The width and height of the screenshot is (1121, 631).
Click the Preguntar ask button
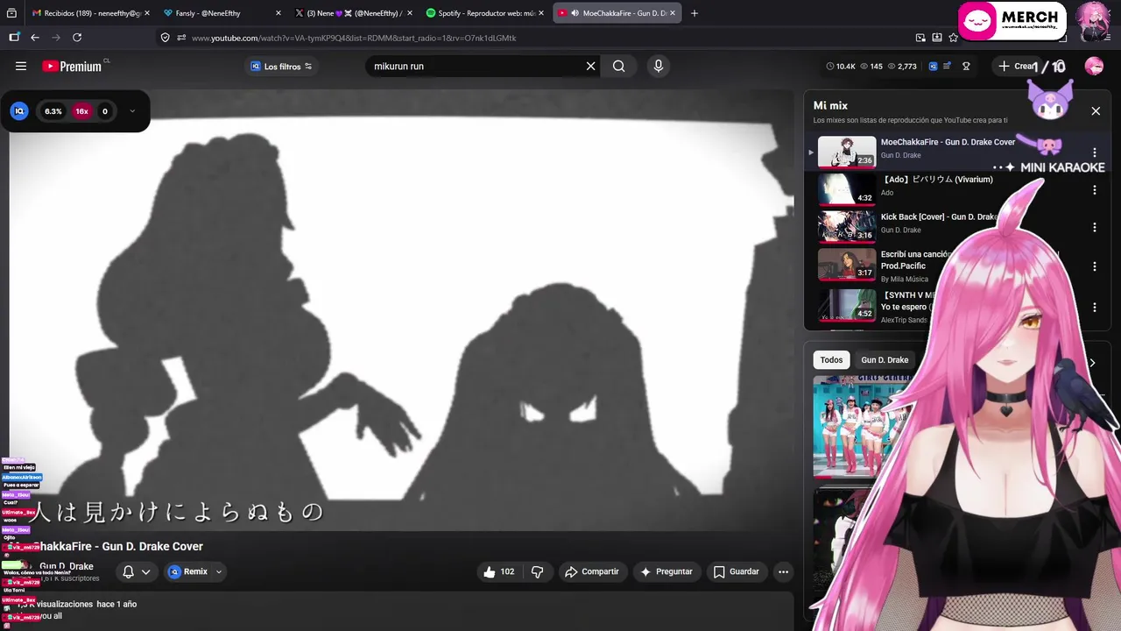pyautogui.click(x=666, y=571)
